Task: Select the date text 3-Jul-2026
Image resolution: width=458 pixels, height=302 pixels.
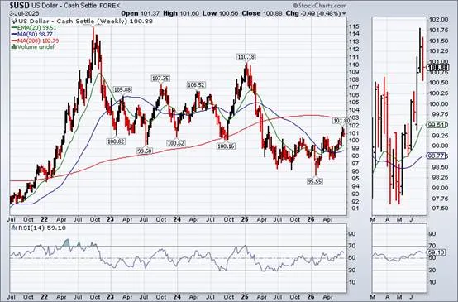Action: point(24,13)
